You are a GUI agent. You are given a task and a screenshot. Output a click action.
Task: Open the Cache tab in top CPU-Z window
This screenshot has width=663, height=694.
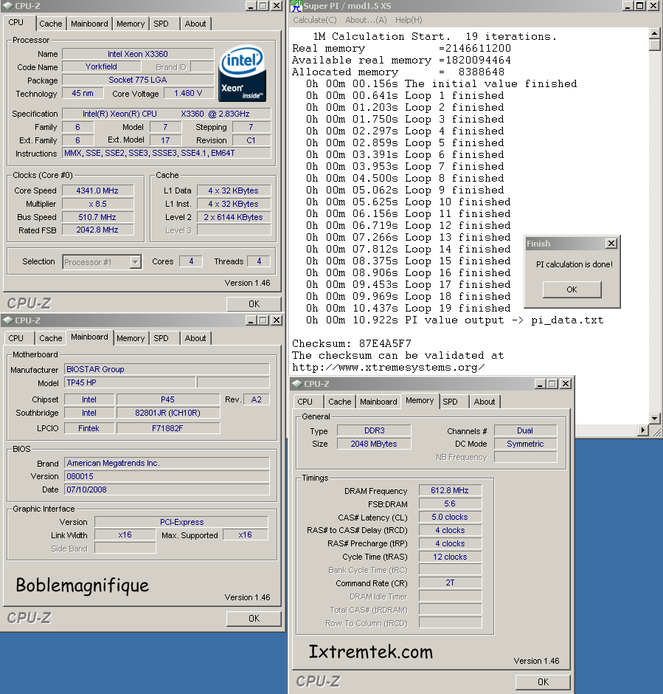[x=51, y=24]
